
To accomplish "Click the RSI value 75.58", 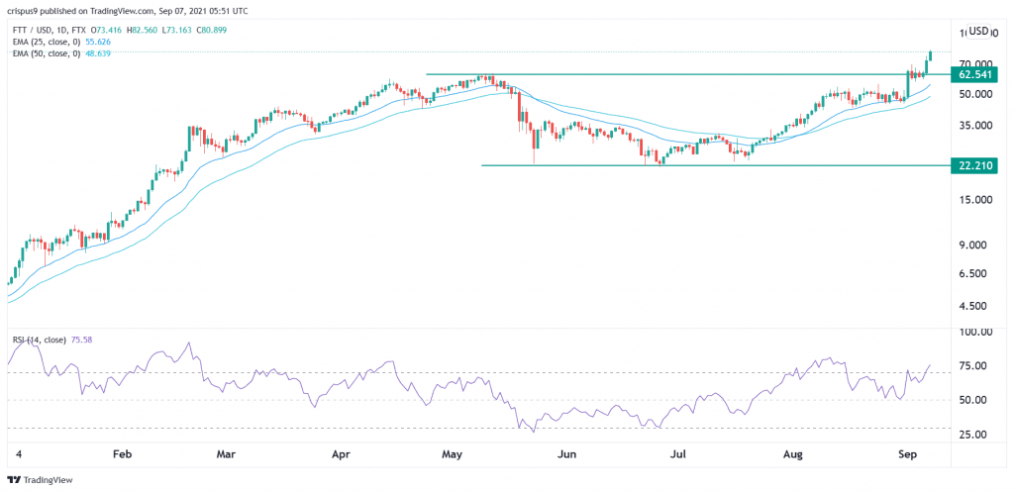I will click(x=80, y=340).
